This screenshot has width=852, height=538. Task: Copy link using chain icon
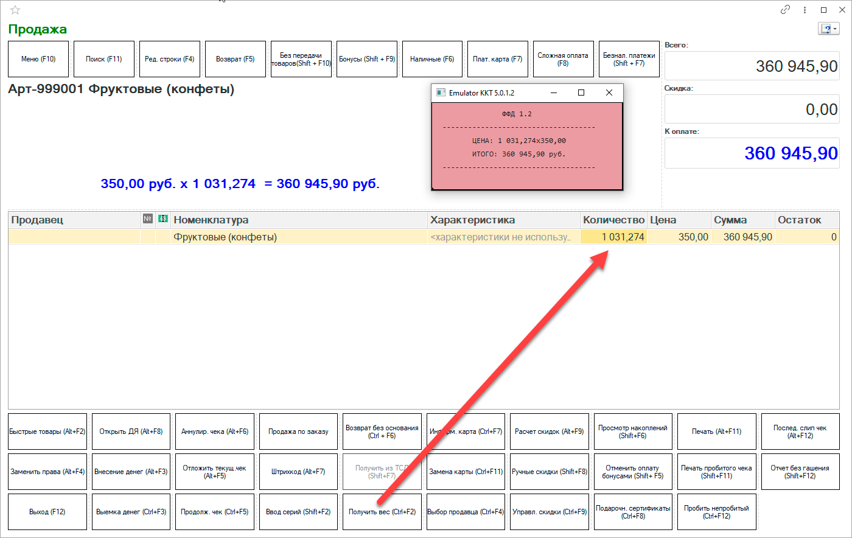click(786, 10)
